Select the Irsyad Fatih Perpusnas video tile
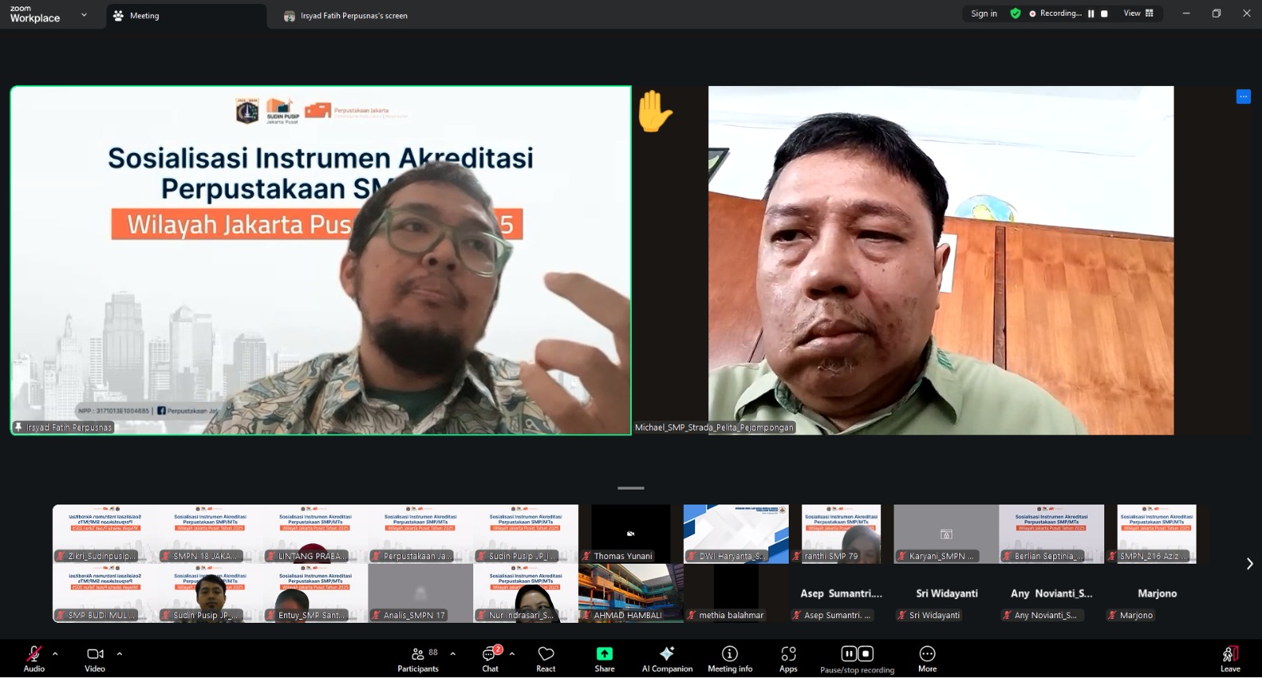Viewport: 1262px width, 678px height. [321, 260]
